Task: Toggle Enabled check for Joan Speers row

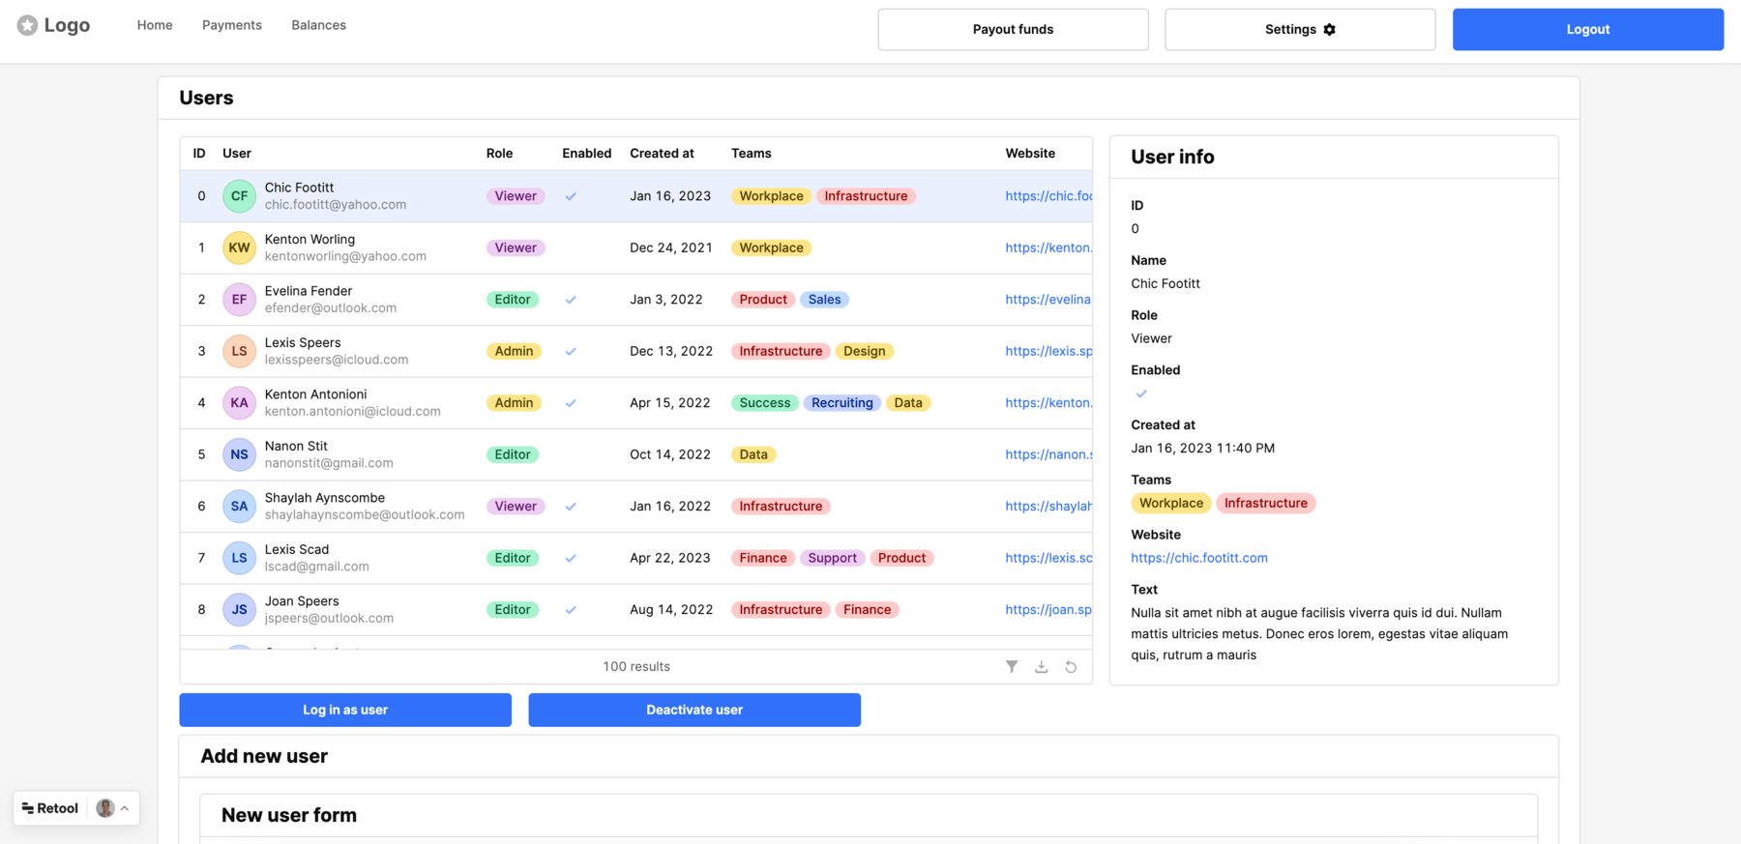Action: point(571,610)
